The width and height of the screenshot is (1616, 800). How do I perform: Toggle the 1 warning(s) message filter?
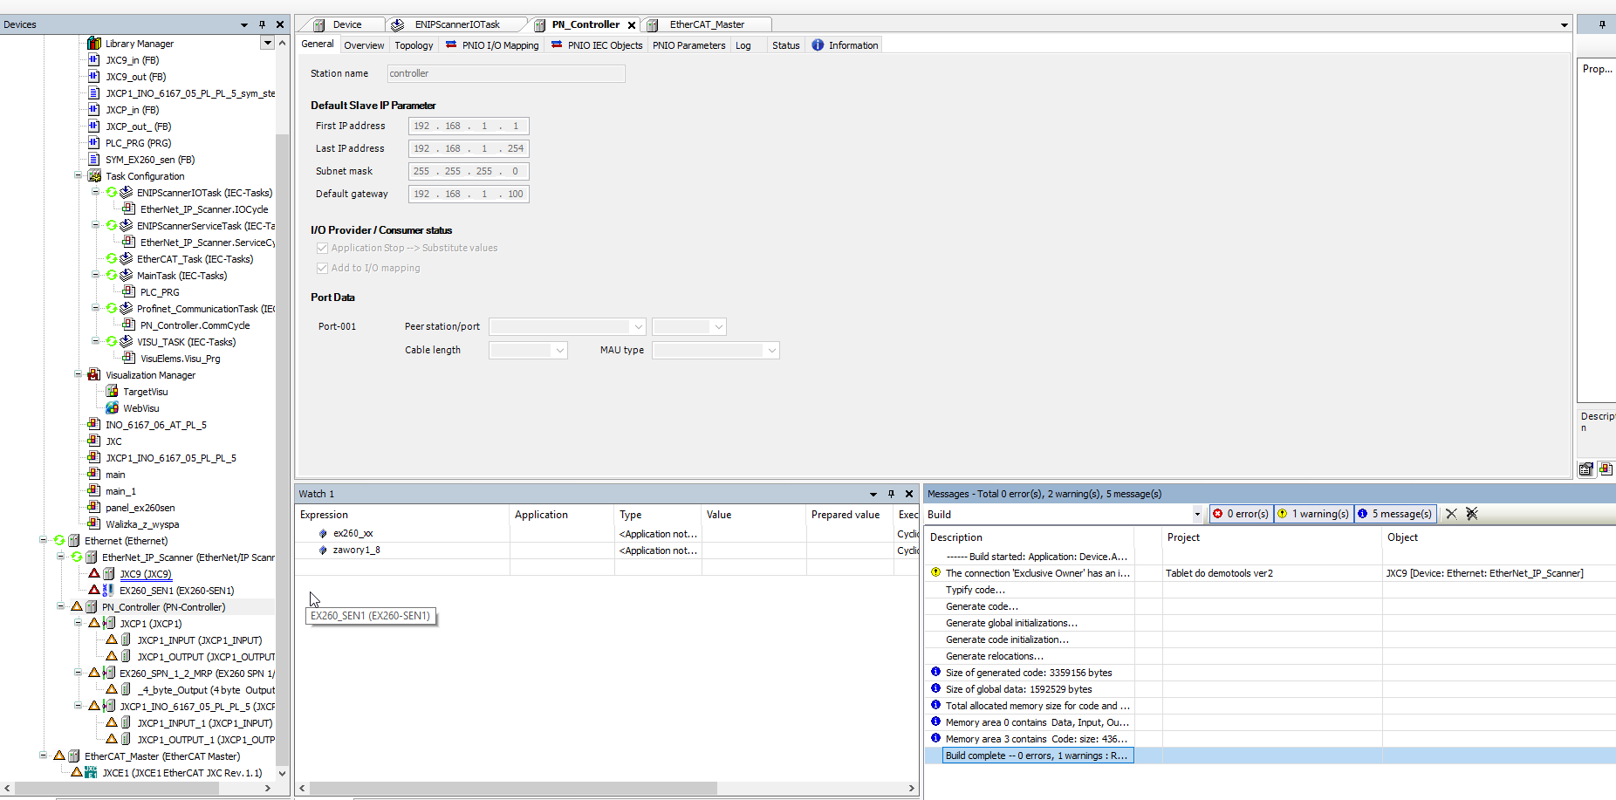[x=1313, y=514]
